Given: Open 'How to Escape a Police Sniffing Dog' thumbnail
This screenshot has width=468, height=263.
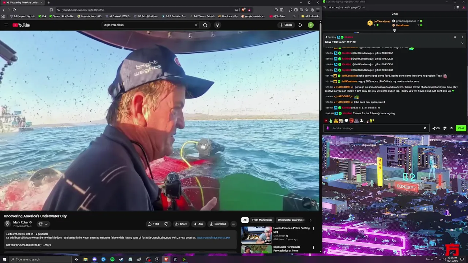Looking at the screenshot, I should [x=256, y=235].
